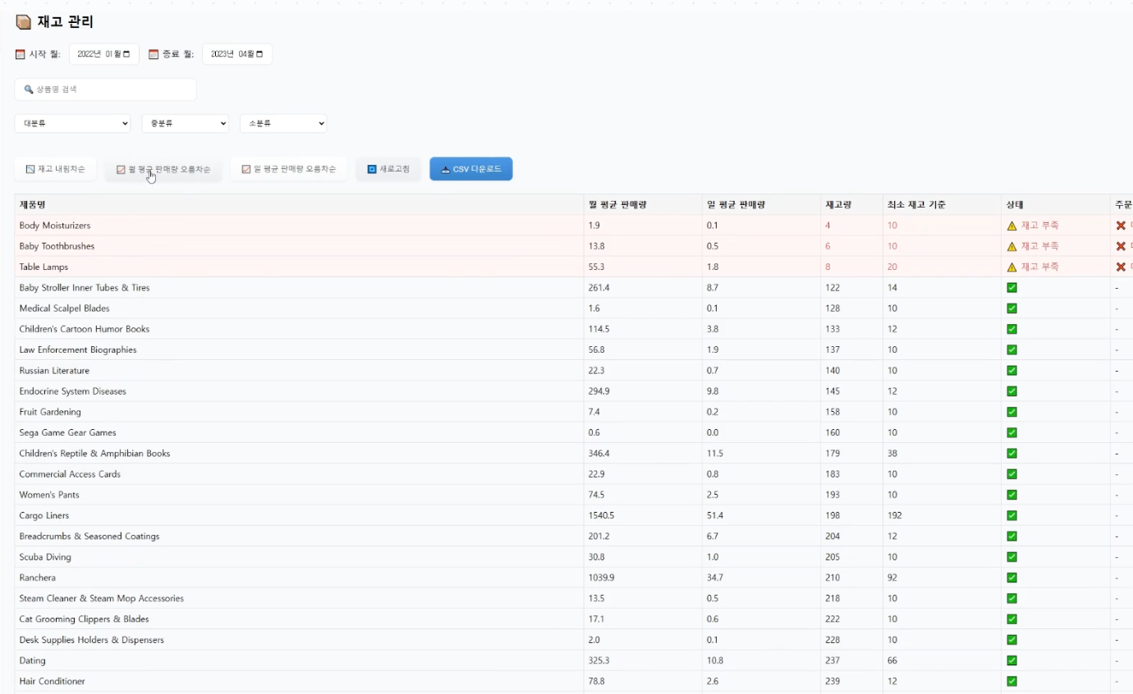Click green check mark for Hair Conditioner row
1133x694 pixels.
[x=1011, y=681]
